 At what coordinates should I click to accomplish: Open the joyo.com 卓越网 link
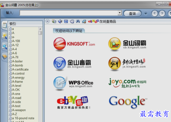point(127,83)
